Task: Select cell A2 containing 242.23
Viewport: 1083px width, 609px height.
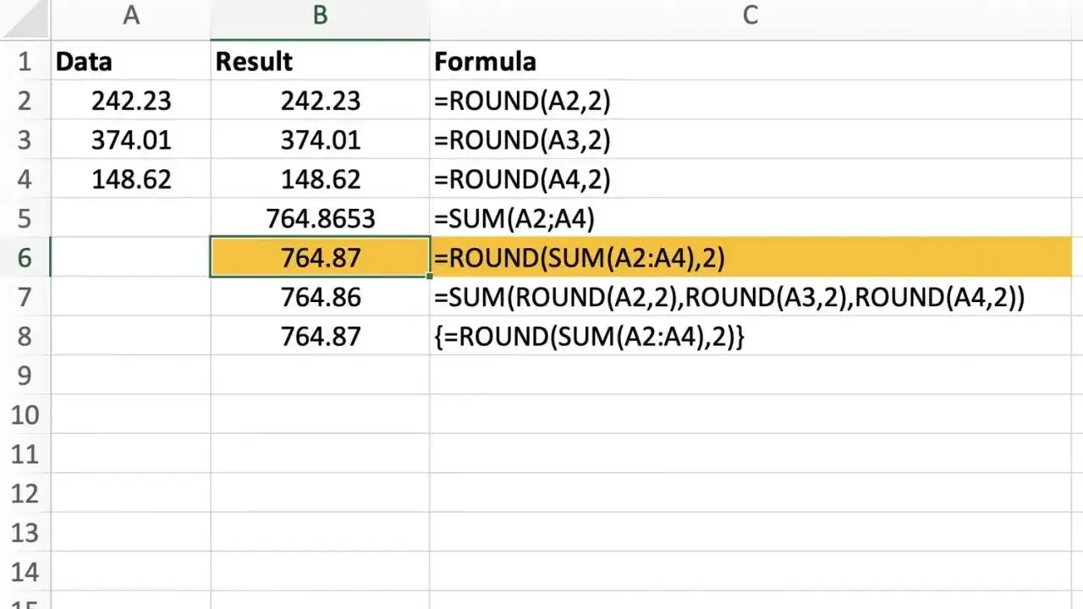Action: click(x=131, y=101)
